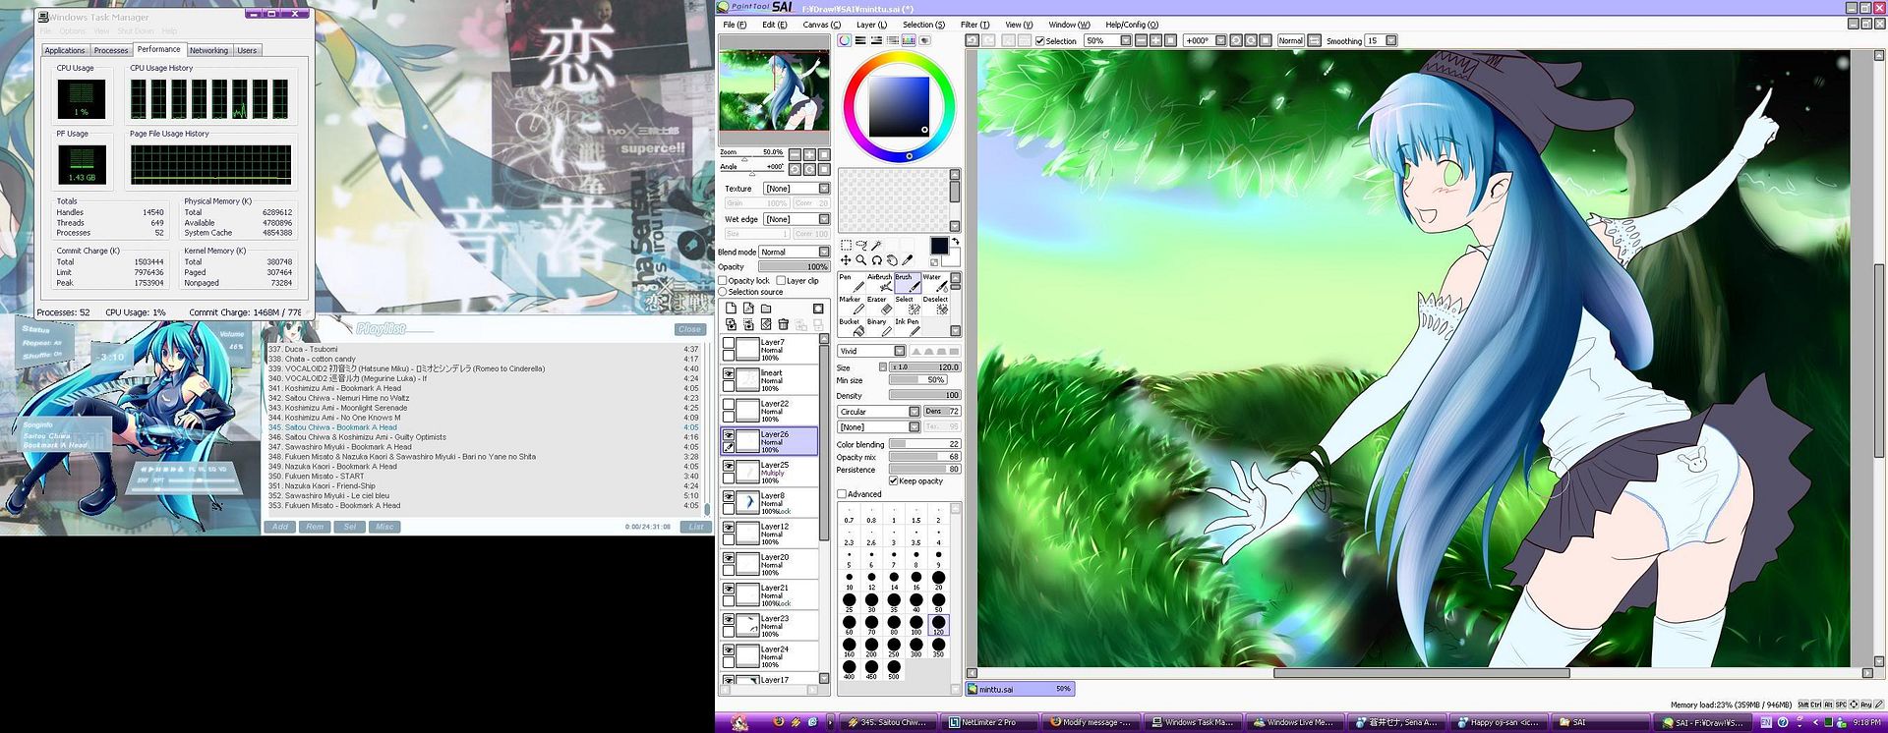Hide Layer25 using its eye icon
This screenshot has height=733, width=1888.
[x=729, y=466]
